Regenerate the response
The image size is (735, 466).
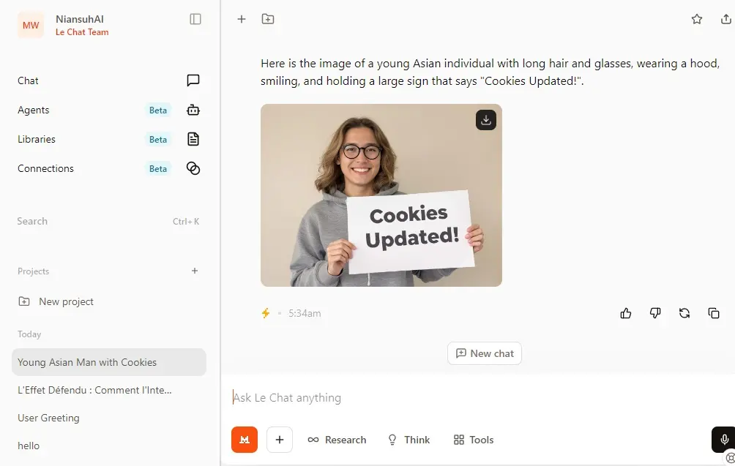(684, 313)
